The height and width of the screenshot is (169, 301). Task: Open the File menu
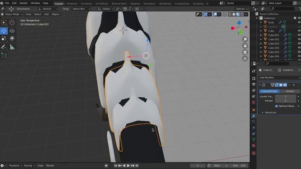point(7,3)
